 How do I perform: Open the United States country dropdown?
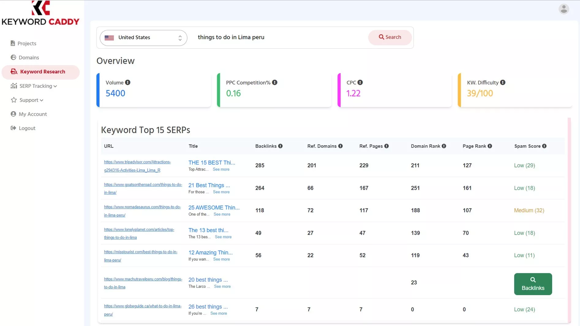click(143, 38)
